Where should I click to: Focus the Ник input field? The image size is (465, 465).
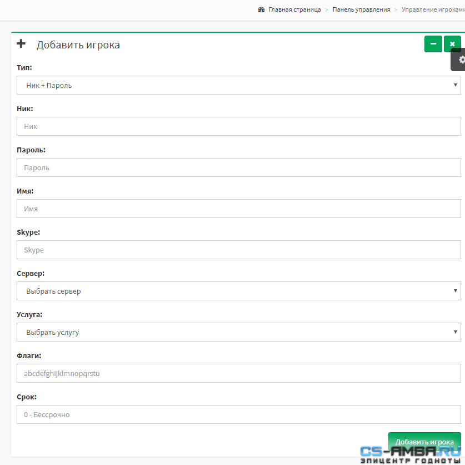(239, 126)
